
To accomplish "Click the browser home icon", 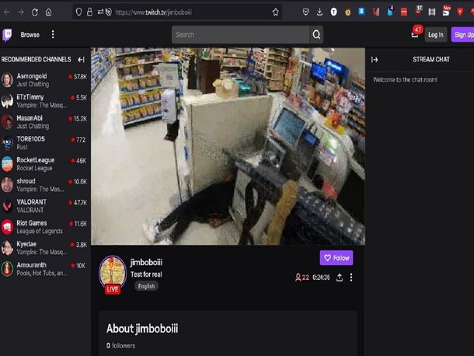I will (48, 12).
